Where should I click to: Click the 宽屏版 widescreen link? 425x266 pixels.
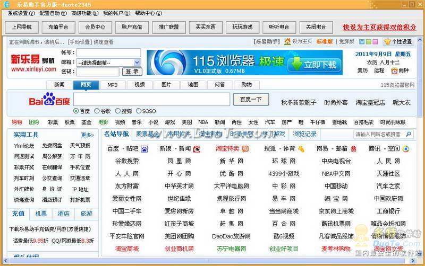click(347, 42)
